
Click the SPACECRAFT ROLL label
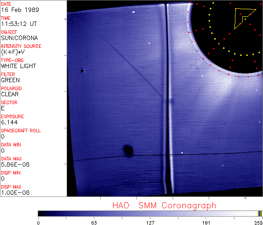[x=21, y=131]
